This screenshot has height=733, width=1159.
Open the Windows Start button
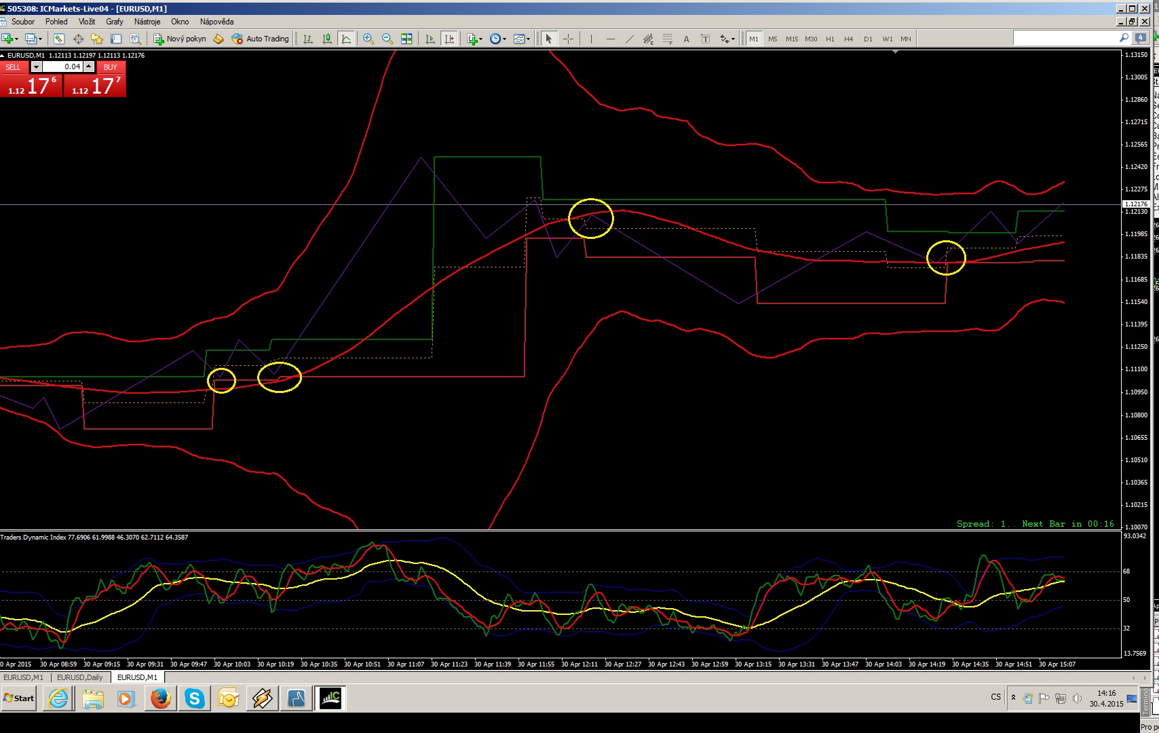[x=19, y=698]
